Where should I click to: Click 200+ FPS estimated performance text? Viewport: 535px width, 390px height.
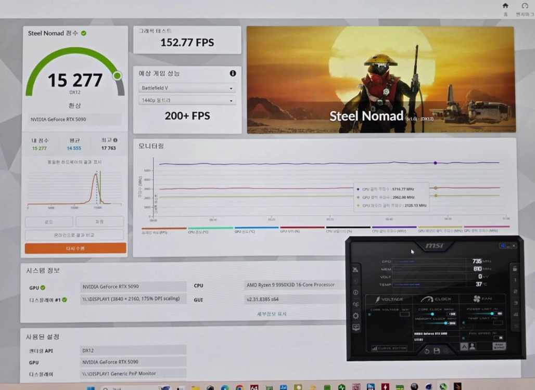coord(187,116)
